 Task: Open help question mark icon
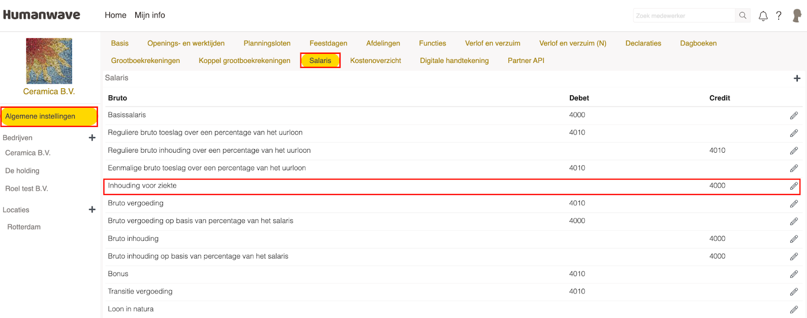pyautogui.click(x=779, y=16)
